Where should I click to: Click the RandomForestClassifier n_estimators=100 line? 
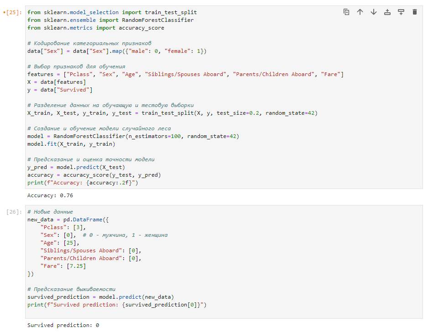(133, 136)
